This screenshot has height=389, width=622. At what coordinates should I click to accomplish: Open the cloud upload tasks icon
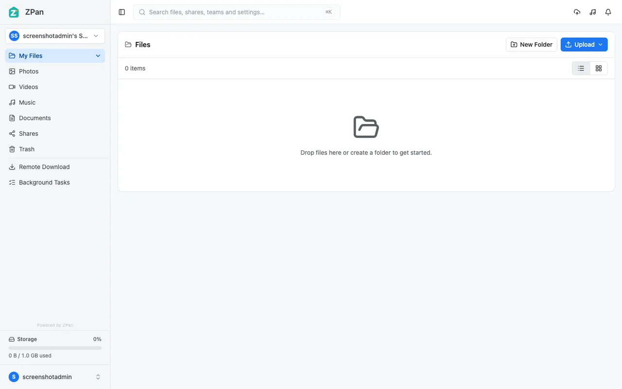point(577,12)
